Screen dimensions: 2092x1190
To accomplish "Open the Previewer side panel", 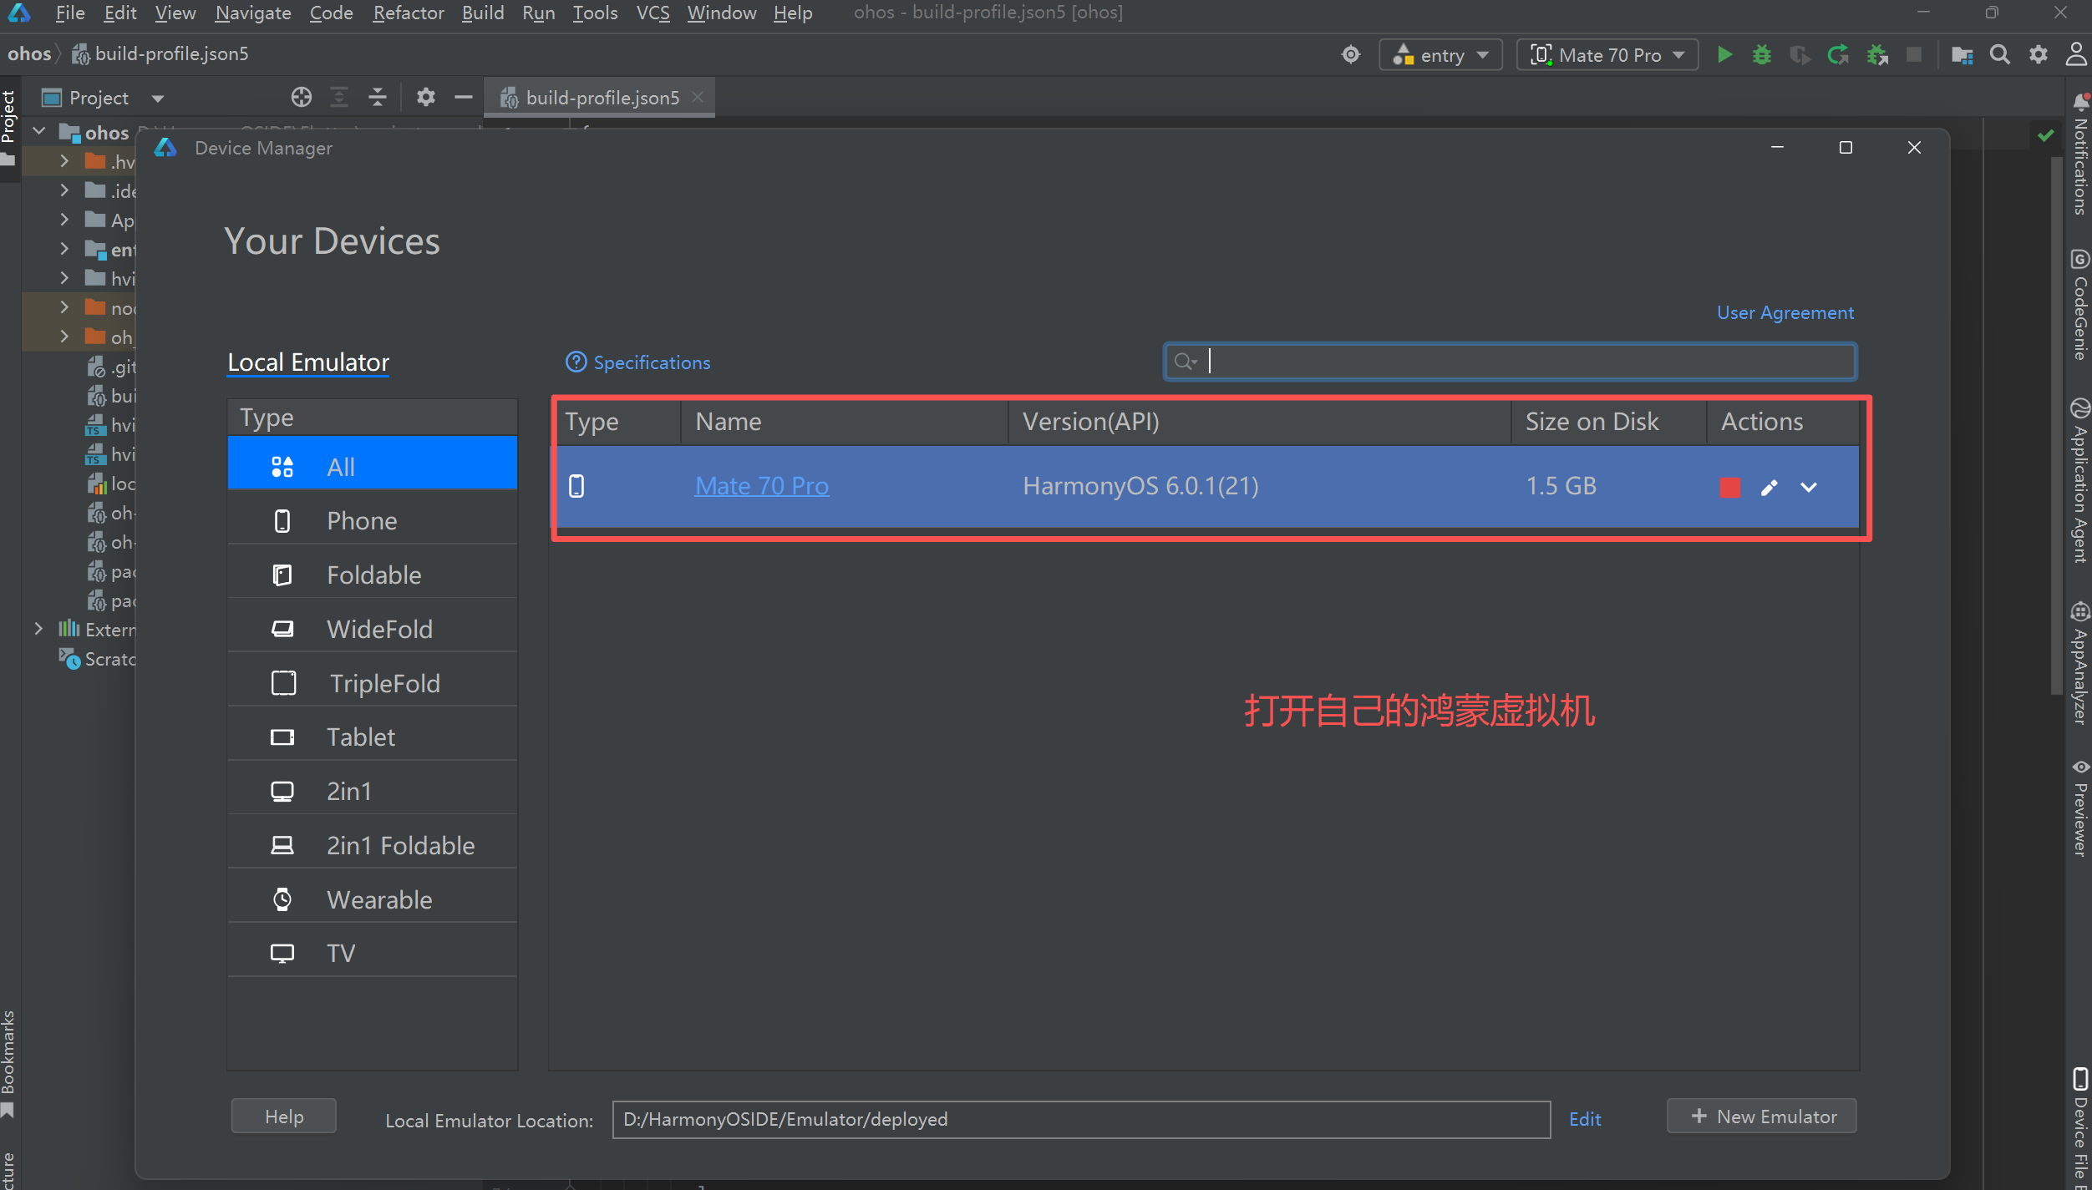I will 2079,808.
